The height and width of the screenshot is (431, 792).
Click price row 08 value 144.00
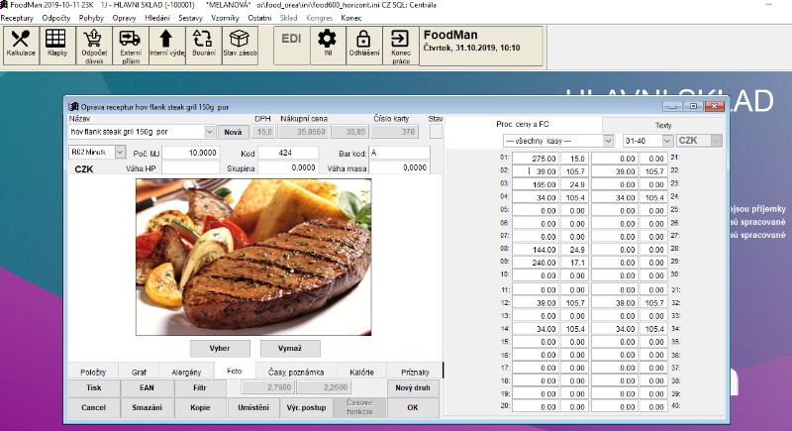tap(536, 250)
